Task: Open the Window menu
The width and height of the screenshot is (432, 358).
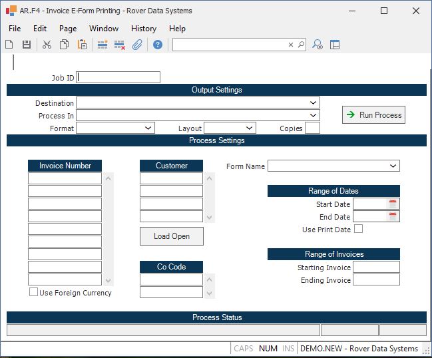Action: click(x=104, y=29)
